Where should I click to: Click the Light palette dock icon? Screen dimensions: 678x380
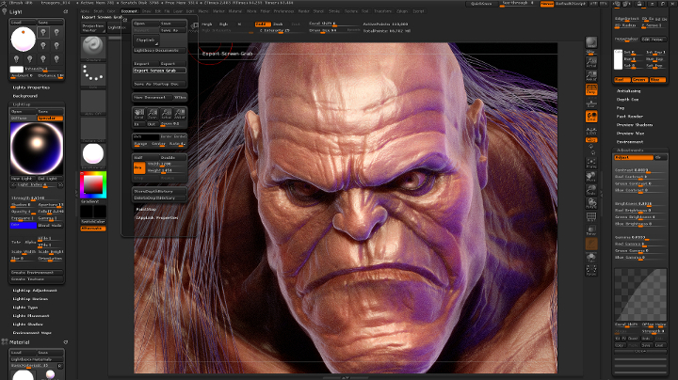pos(65,11)
